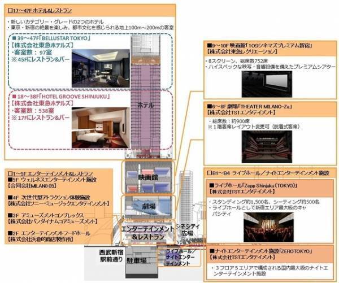
Task: Click the '駐車場' label in the basement
Action: click(x=137, y=260)
